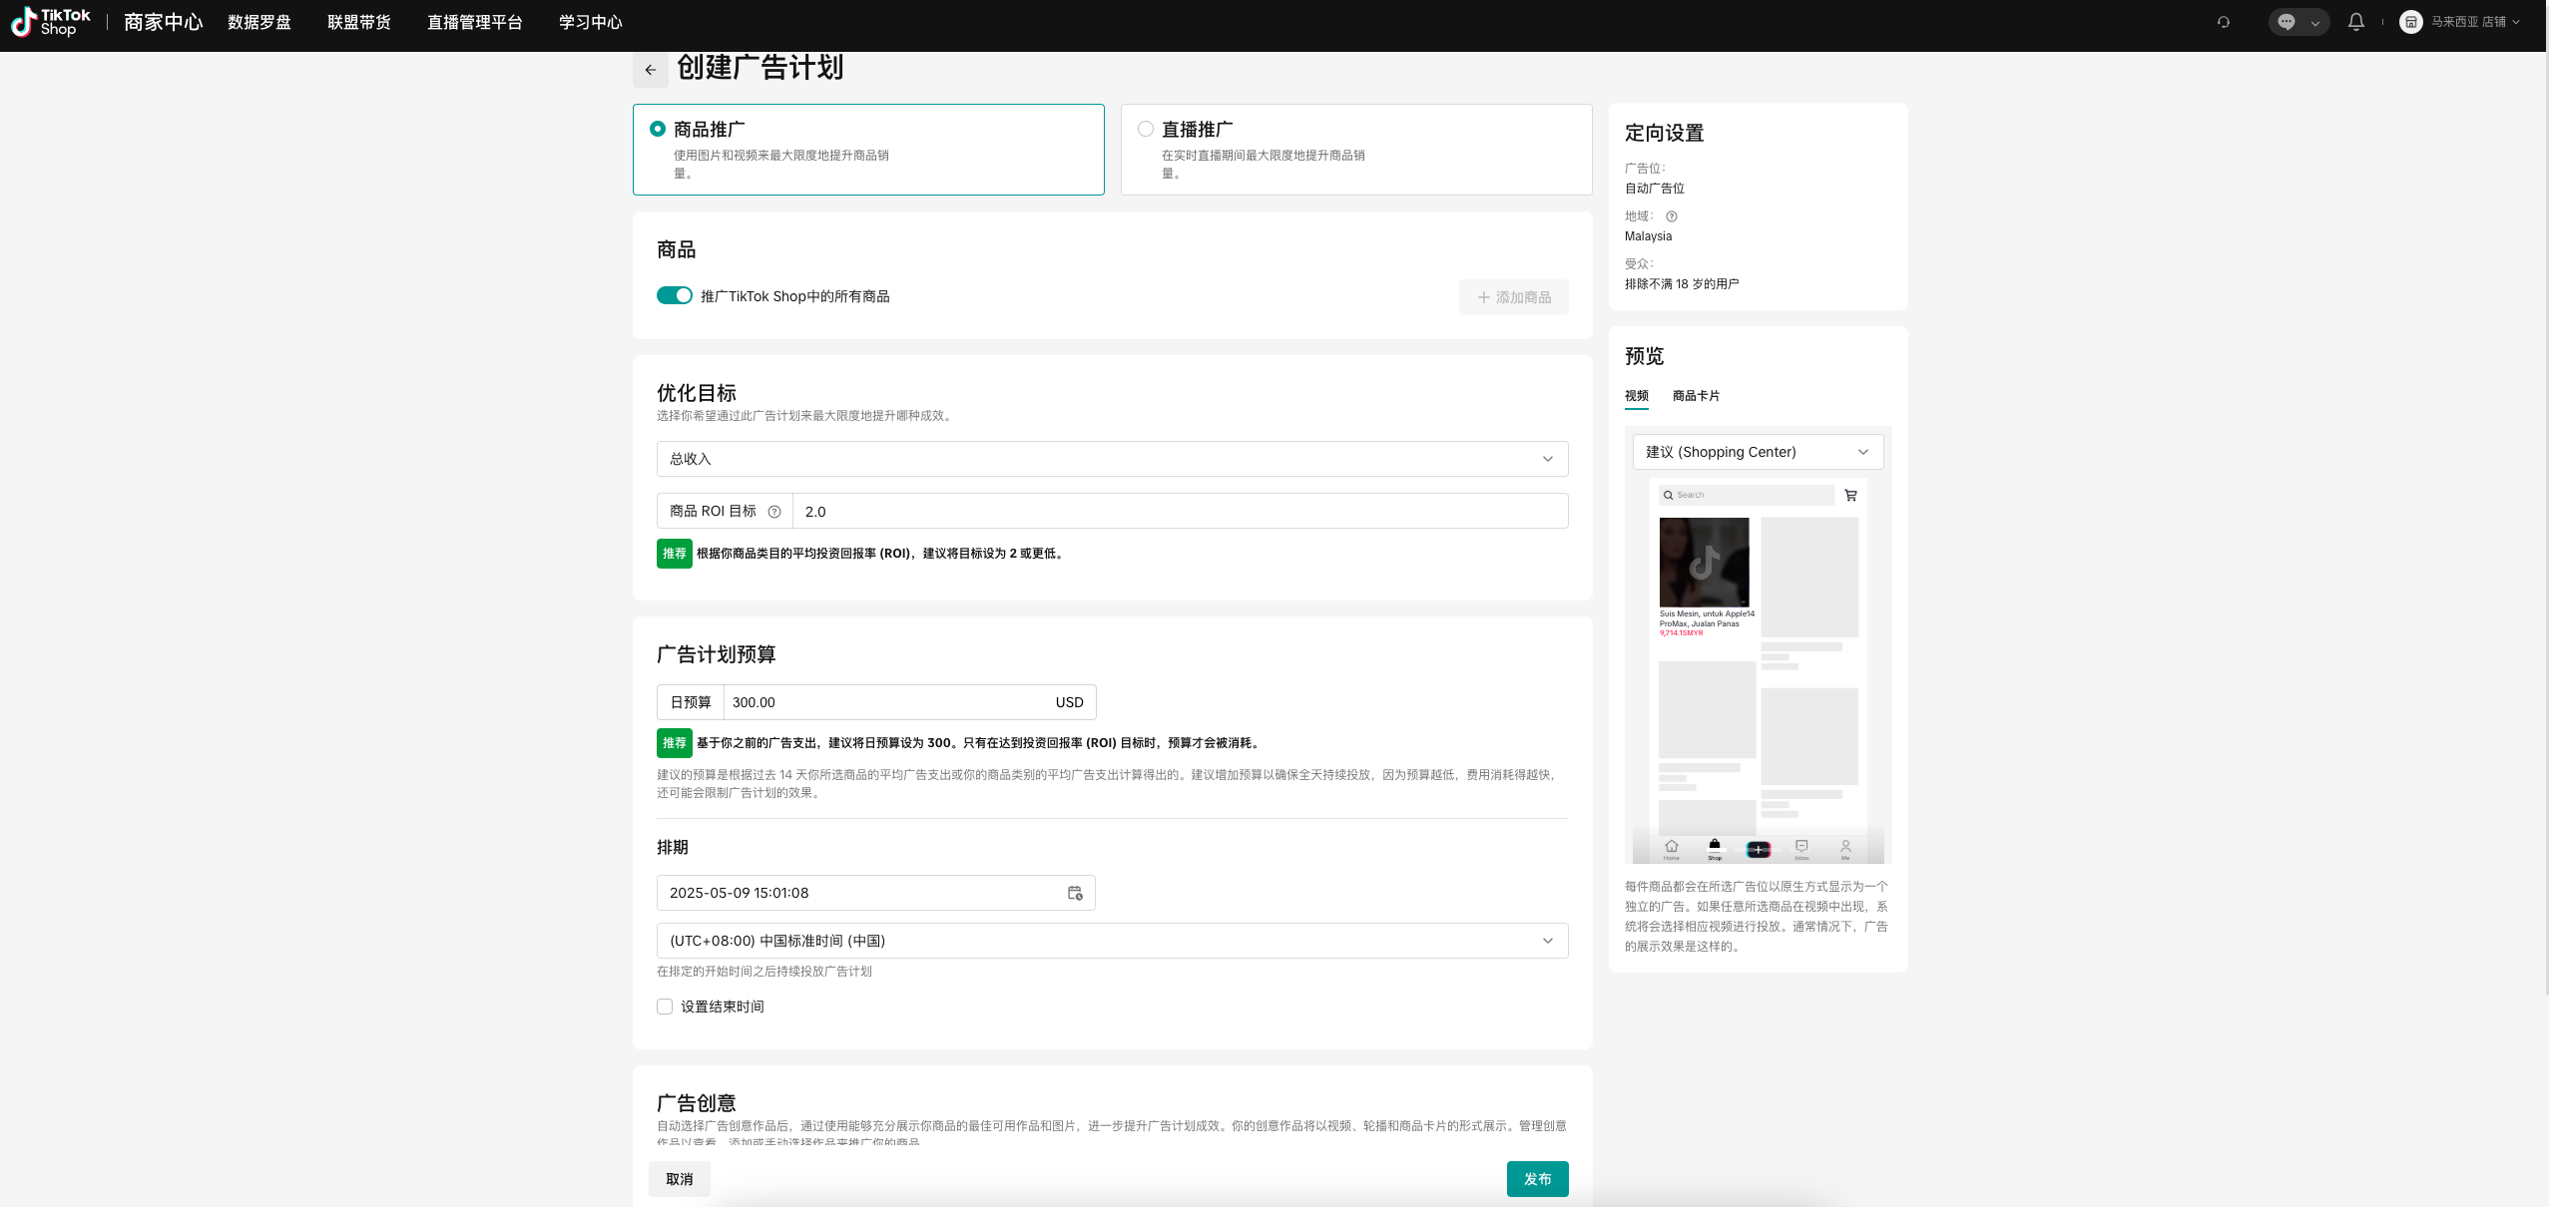Image resolution: width=2549 pixels, height=1207 pixels.
Task: Open the calendar icon in schedule field
Action: (x=1075, y=893)
